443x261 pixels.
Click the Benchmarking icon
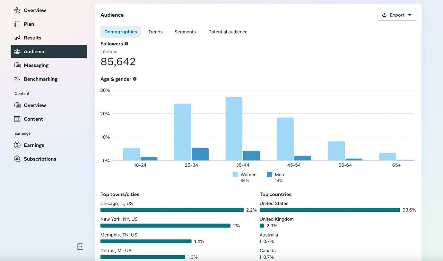pos(17,79)
